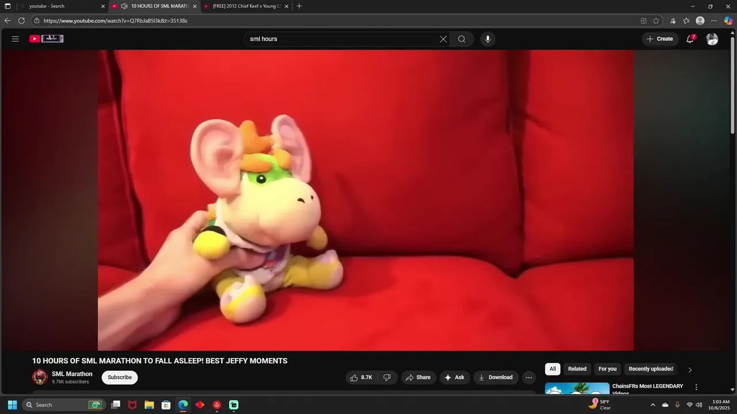
Task: Dislike the video
Action: pos(387,377)
